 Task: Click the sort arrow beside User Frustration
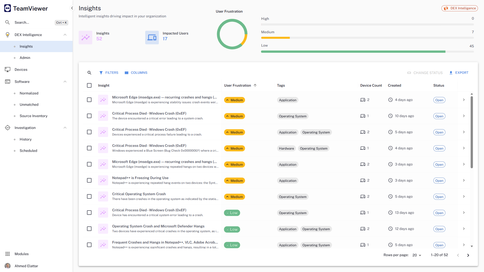click(x=255, y=85)
